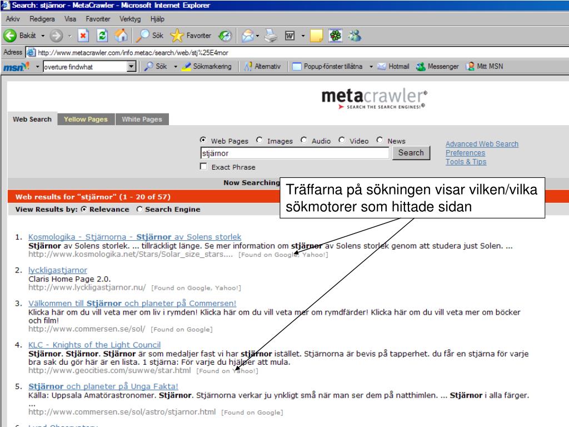
Task: Open the History clock icon
Action: click(x=225, y=36)
